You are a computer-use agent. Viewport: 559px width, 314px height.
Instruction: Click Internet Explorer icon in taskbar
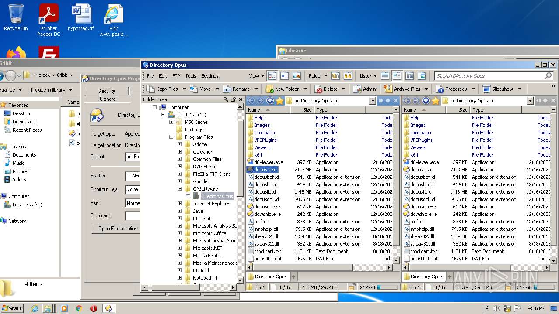[x=35, y=308]
